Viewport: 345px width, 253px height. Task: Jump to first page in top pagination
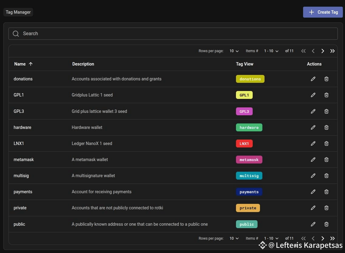[303, 51]
